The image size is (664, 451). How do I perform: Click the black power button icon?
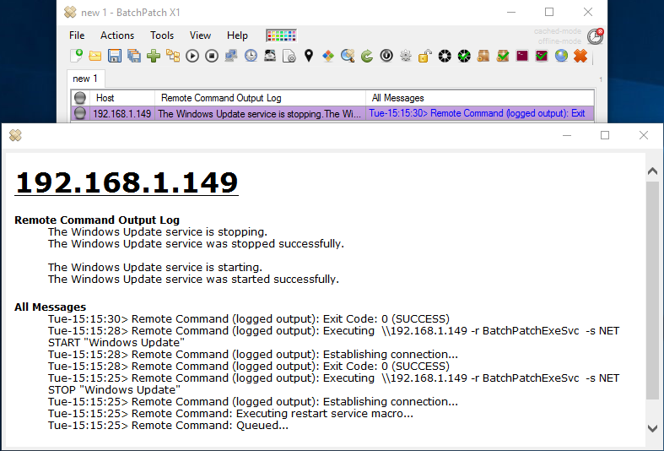click(x=386, y=56)
